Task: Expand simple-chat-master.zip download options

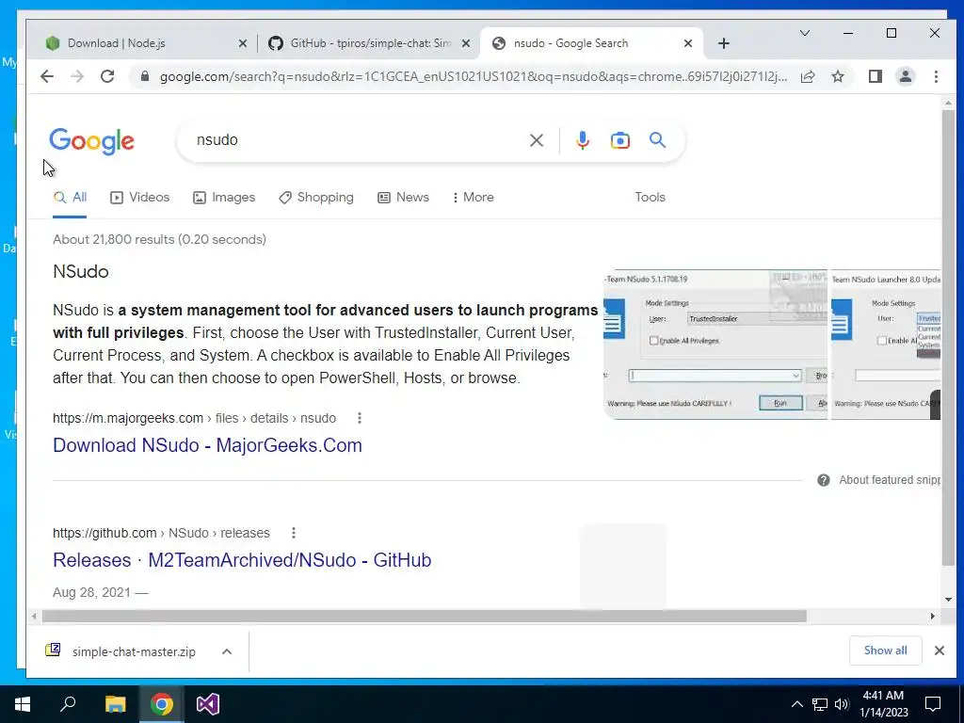Action: coord(227,651)
